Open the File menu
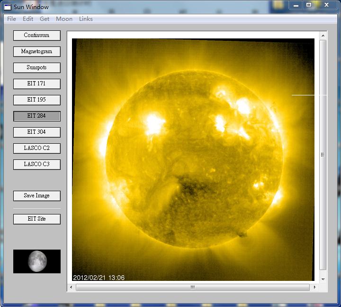This screenshot has height=307, width=341. click(x=11, y=19)
